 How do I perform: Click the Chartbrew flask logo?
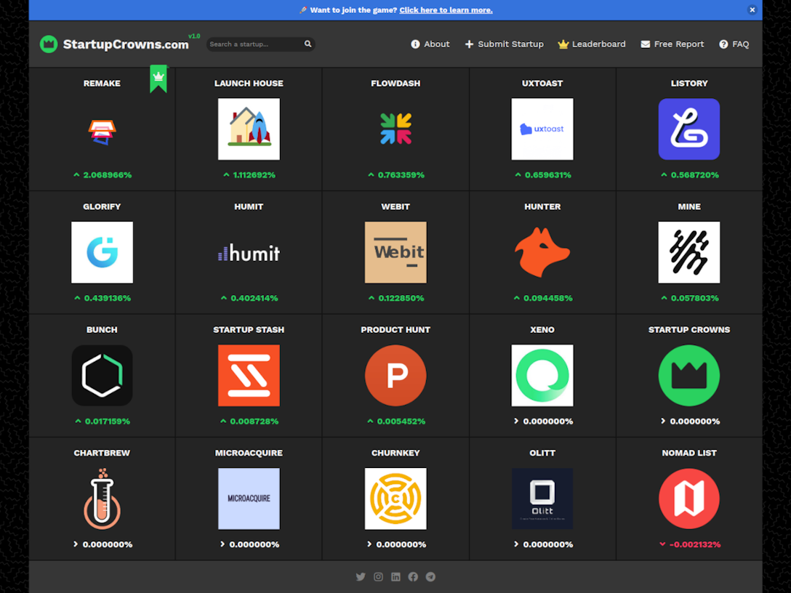[102, 499]
